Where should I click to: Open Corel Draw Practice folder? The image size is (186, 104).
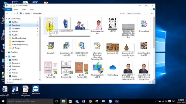[x=19, y=38]
